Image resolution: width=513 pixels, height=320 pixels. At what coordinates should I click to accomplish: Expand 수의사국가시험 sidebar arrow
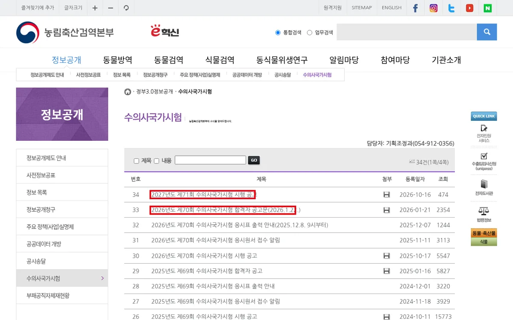coord(102,278)
